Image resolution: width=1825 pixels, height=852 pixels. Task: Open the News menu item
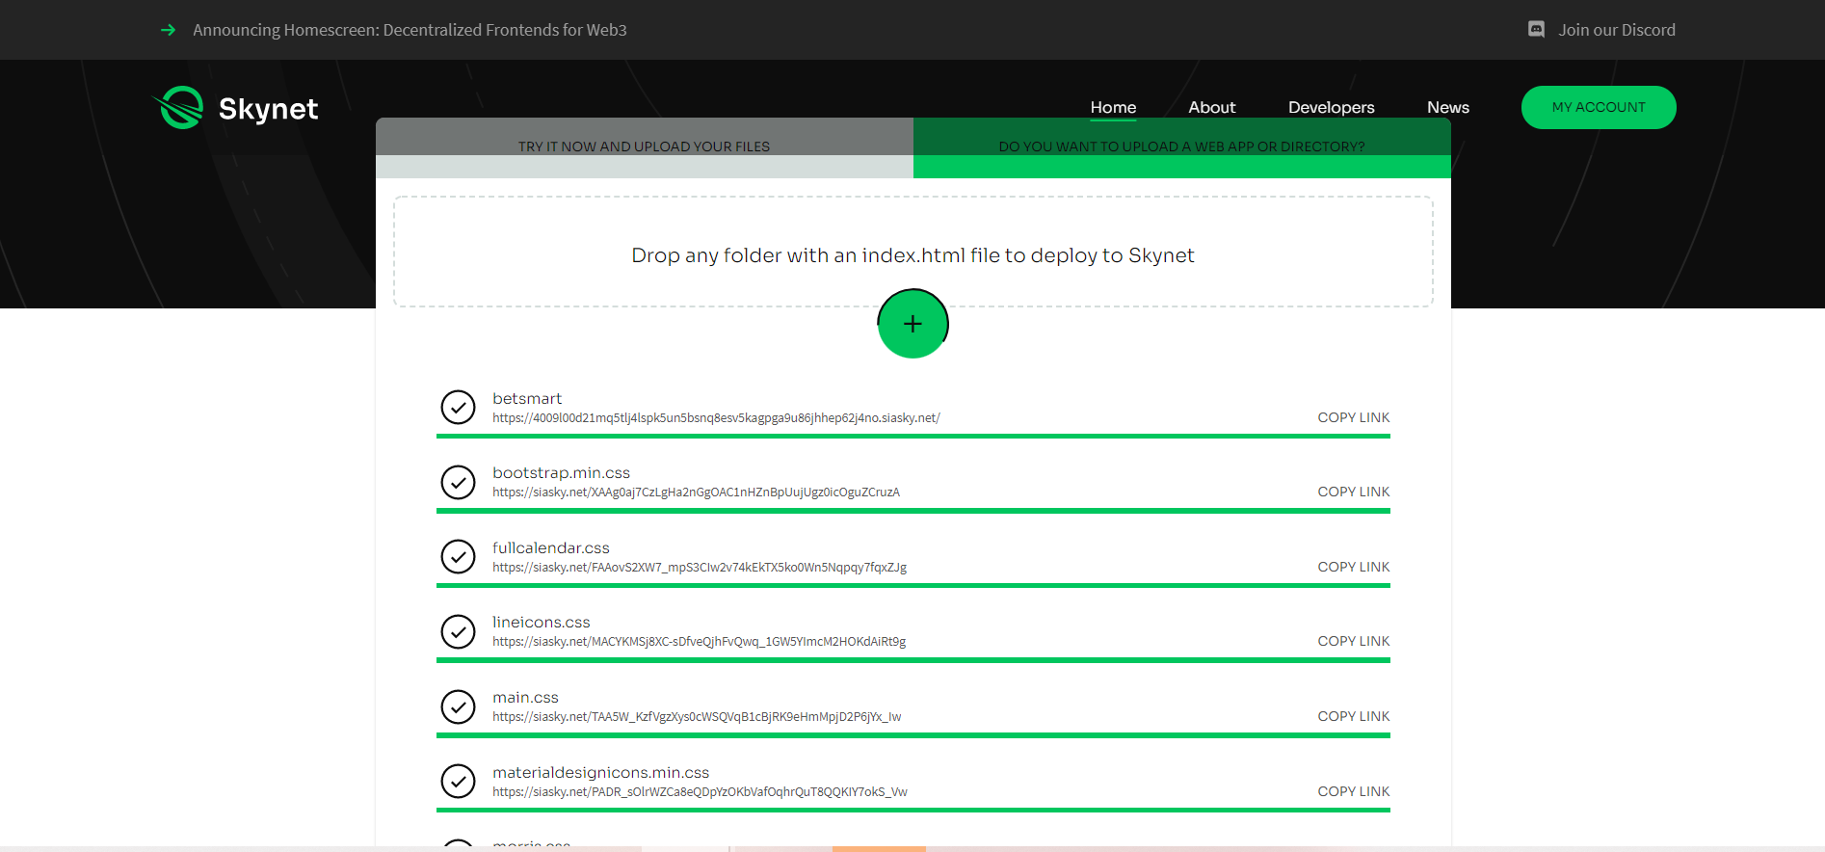[1447, 107]
